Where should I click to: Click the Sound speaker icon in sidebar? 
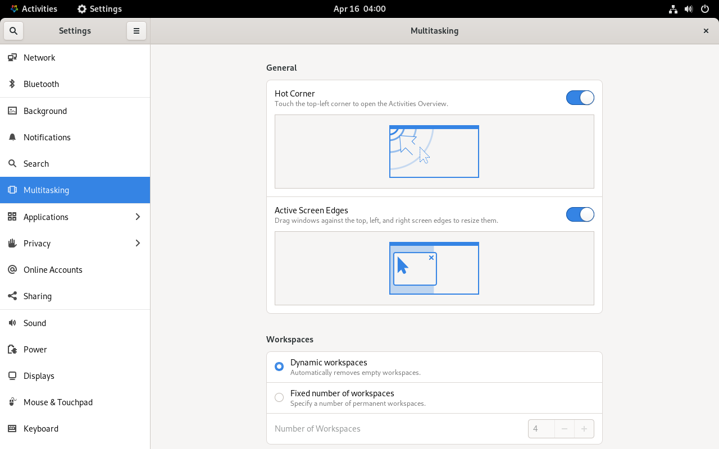pos(12,323)
